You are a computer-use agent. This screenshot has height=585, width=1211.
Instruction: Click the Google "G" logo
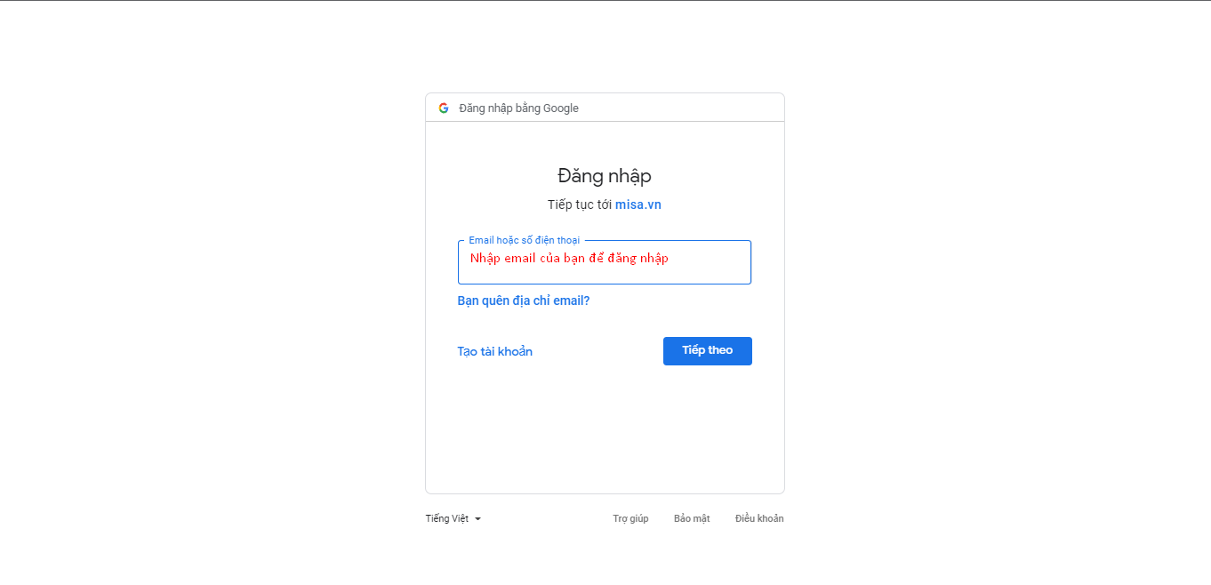tap(444, 108)
